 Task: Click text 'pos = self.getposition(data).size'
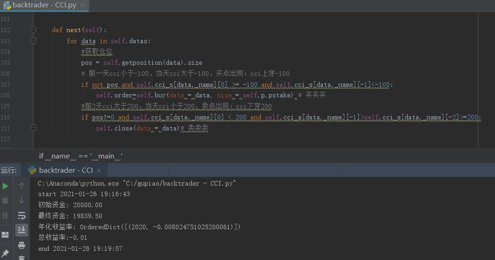coord(141,62)
